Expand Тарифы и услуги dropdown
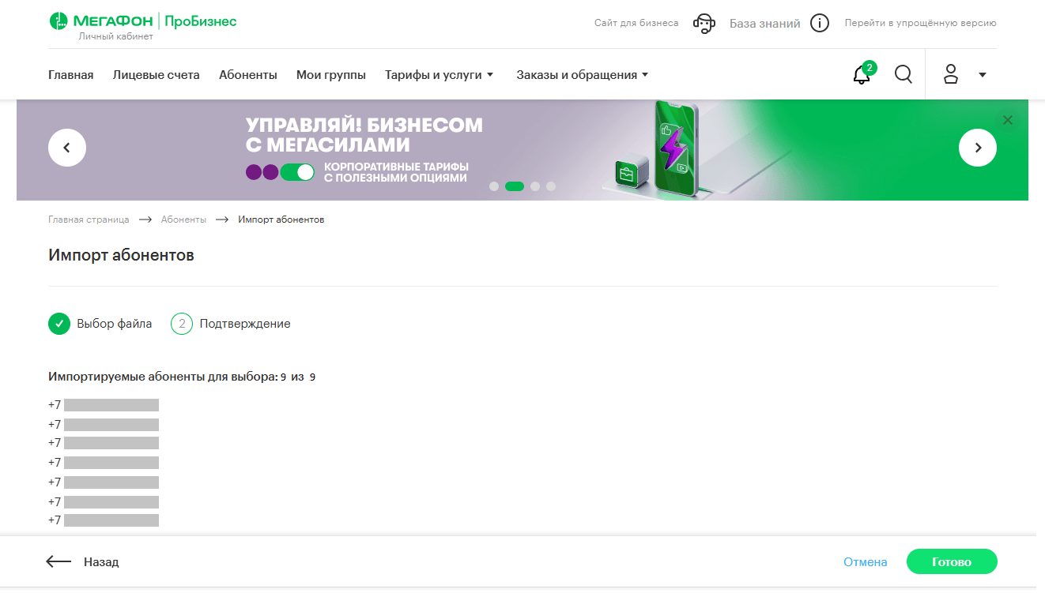1045x593 pixels. click(440, 75)
